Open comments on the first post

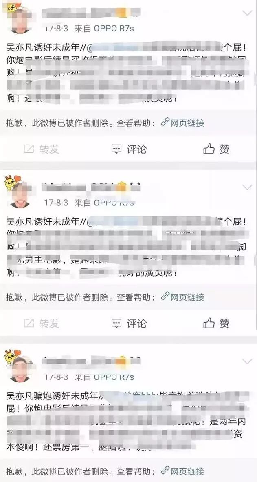pyautogui.click(x=129, y=150)
